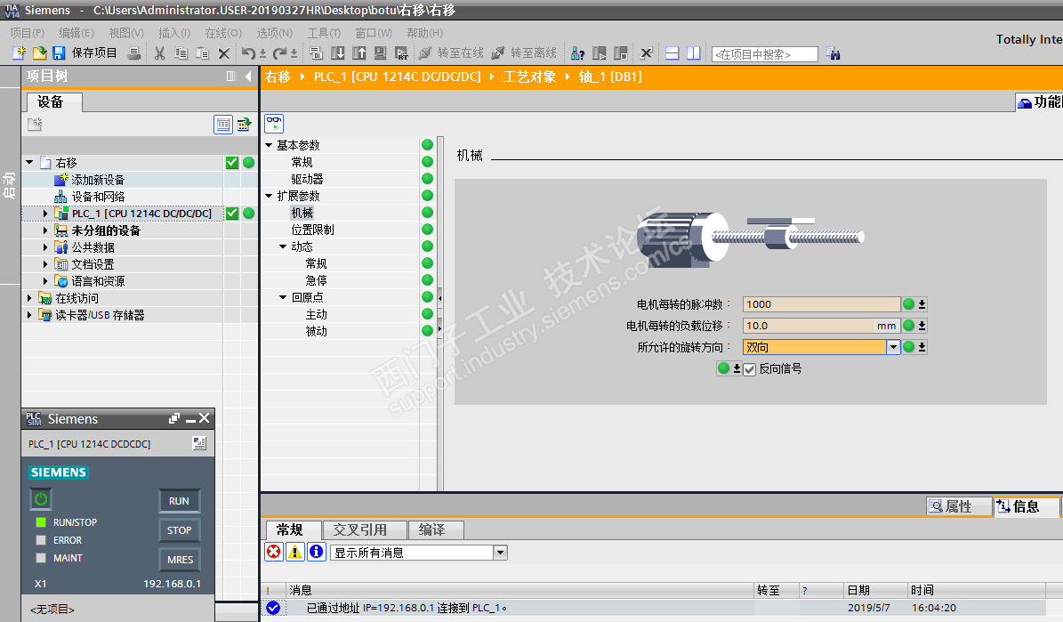Open the 所允许的旋转方向 dropdown
1063x622 pixels.
893,347
